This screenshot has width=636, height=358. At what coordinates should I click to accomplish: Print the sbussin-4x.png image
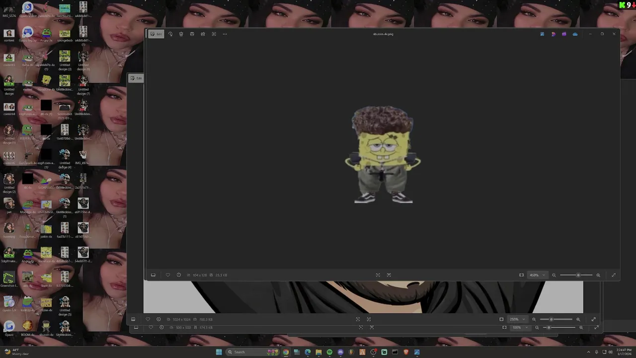[192, 34]
